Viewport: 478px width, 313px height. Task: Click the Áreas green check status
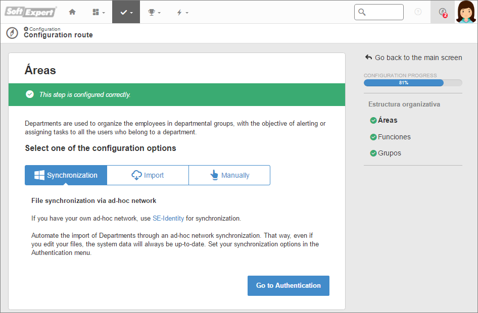[x=373, y=121]
